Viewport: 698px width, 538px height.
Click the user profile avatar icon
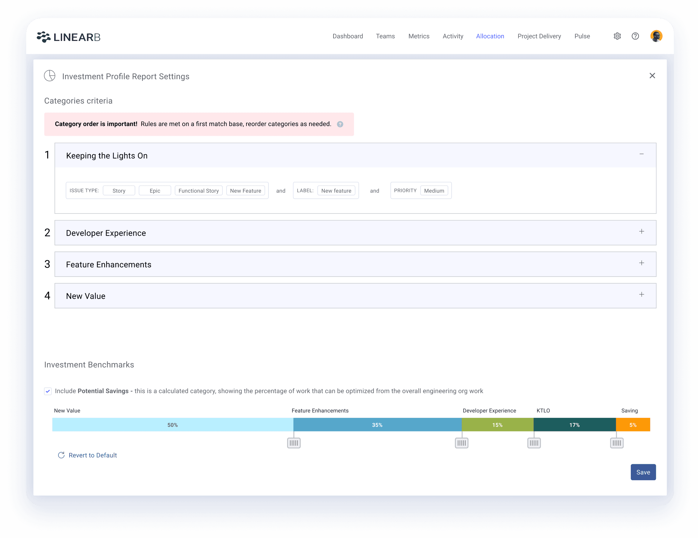point(655,36)
